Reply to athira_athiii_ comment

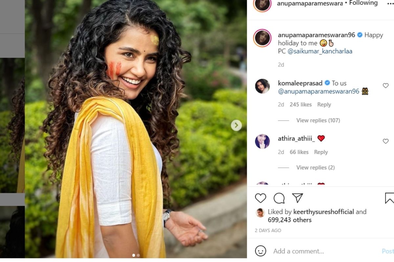(321, 152)
